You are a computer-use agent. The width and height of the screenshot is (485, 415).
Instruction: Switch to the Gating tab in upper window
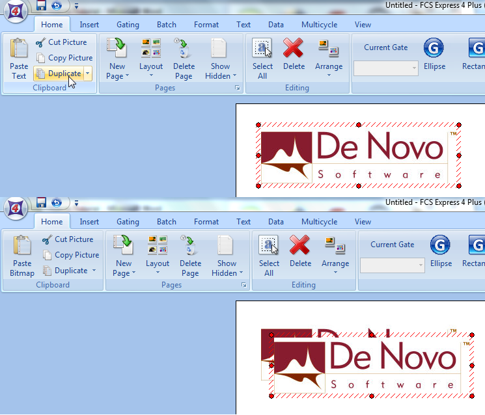(x=128, y=25)
